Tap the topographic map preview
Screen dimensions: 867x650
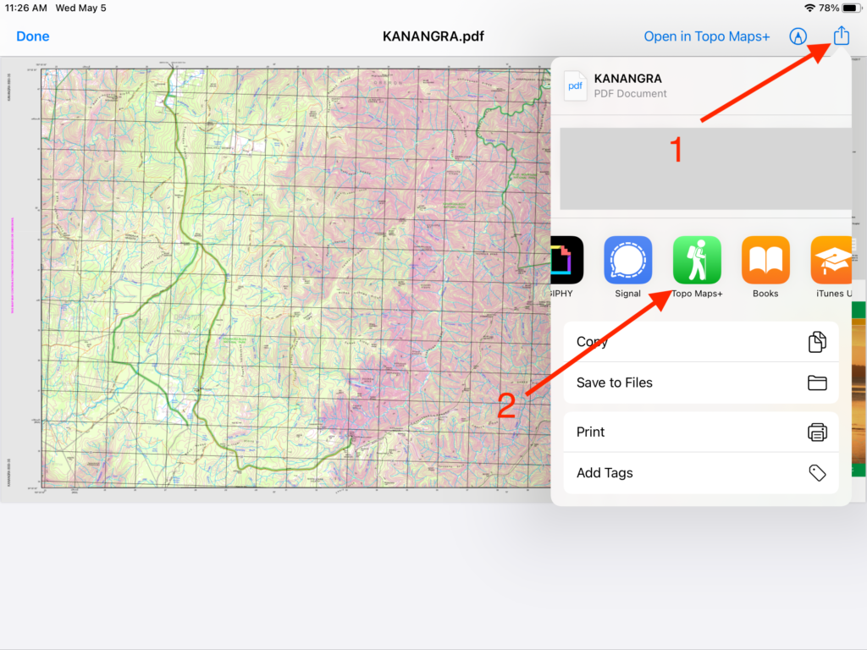[275, 278]
